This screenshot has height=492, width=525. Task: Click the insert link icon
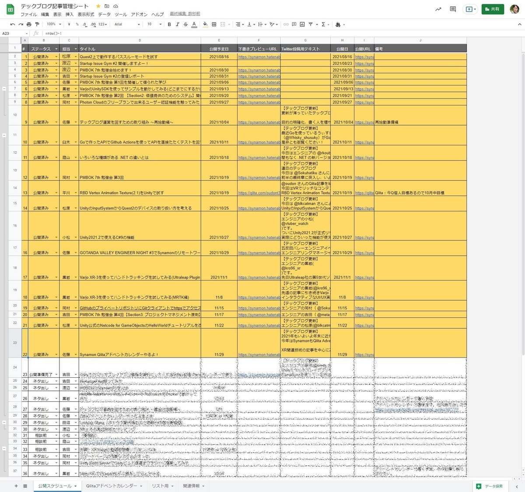[x=286, y=25]
